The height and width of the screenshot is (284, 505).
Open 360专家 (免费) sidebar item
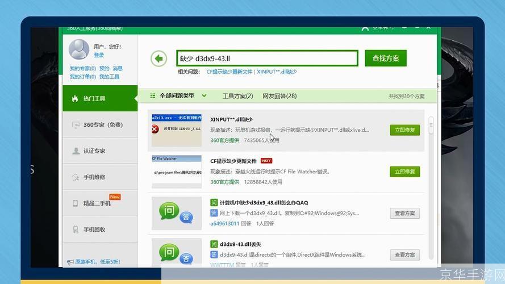(100, 125)
